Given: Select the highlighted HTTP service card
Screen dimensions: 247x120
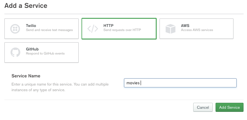Looking at the screenshot, I should point(119,29).
